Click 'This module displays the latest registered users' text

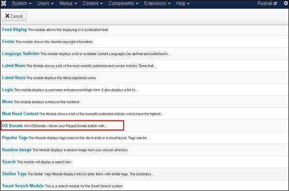coord(61,78)
